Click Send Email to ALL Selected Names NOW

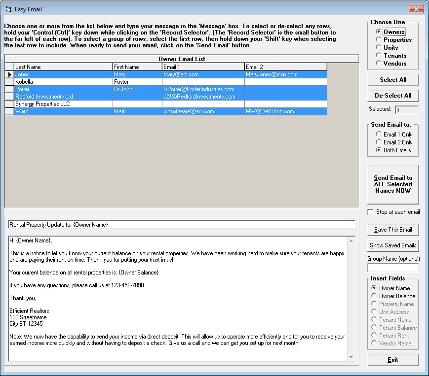(392, 184)
